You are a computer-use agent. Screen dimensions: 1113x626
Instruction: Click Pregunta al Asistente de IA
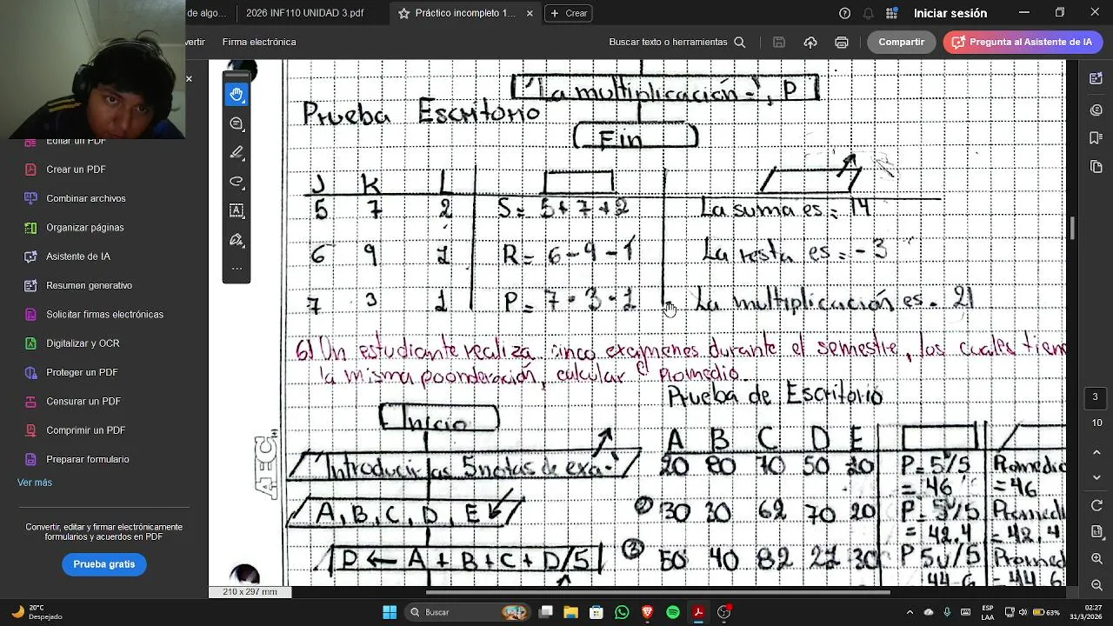(x=1023, y=42)
